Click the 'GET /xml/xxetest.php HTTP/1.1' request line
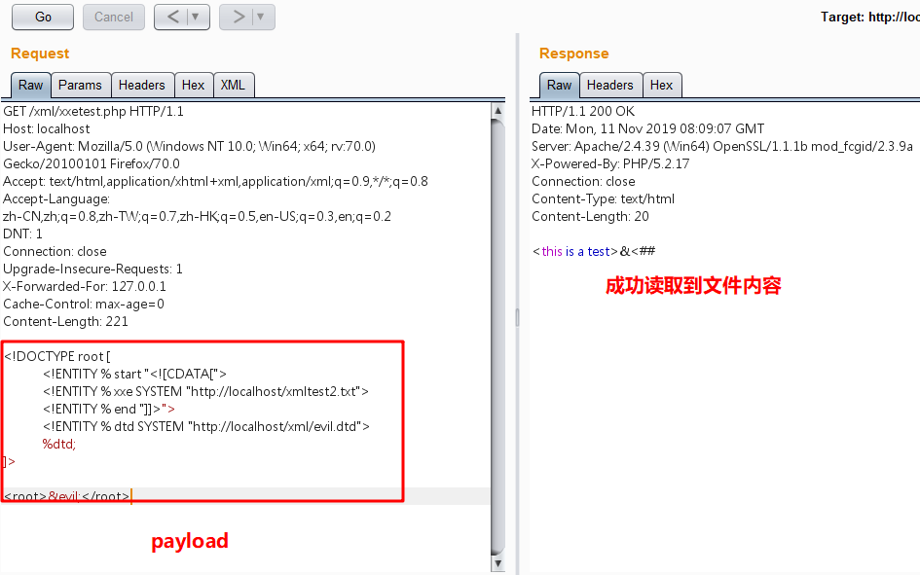 click(93, 111)
